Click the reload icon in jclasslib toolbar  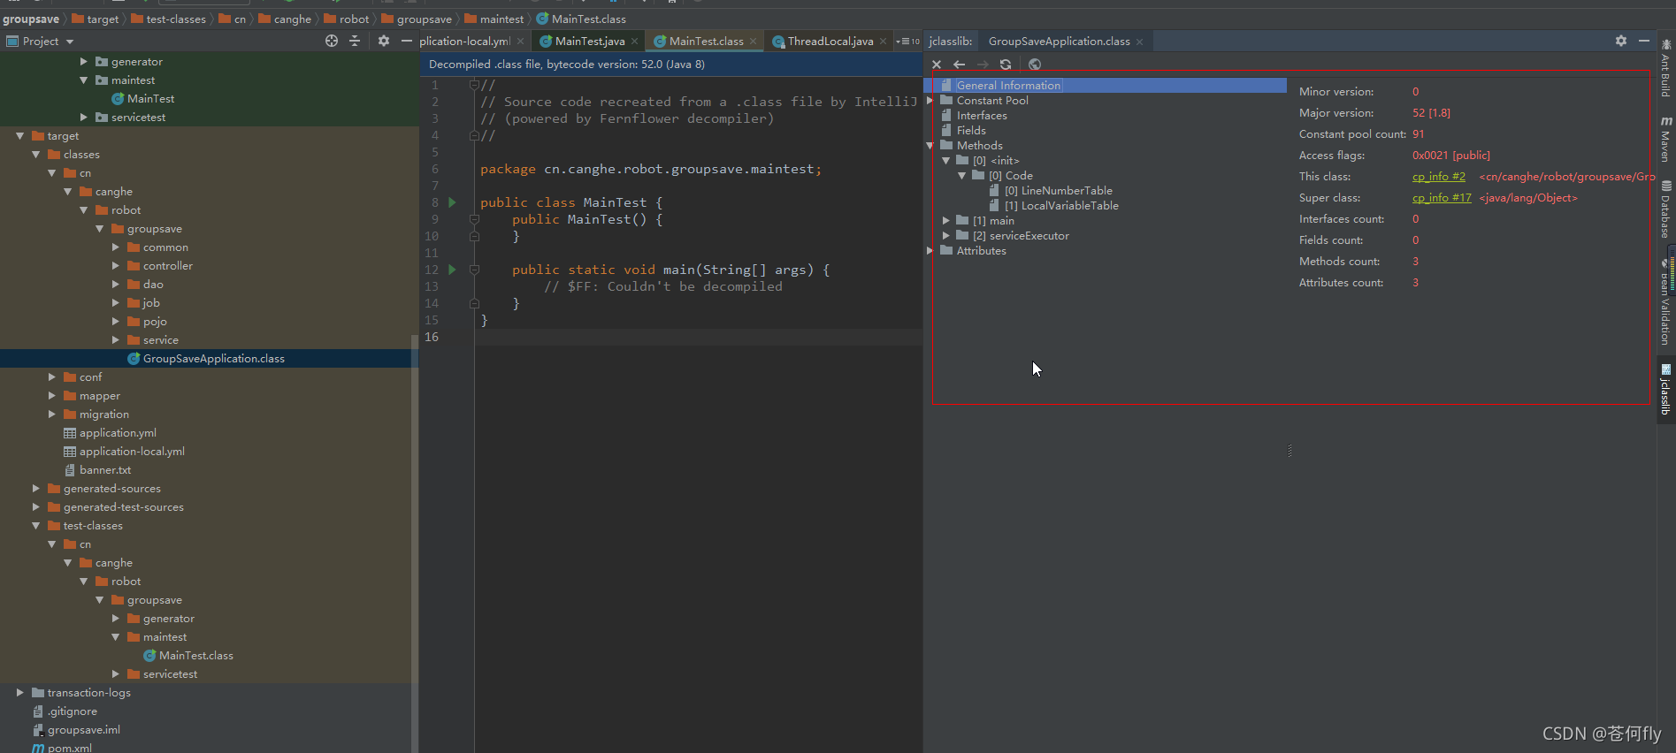(x=1006, y=65)
